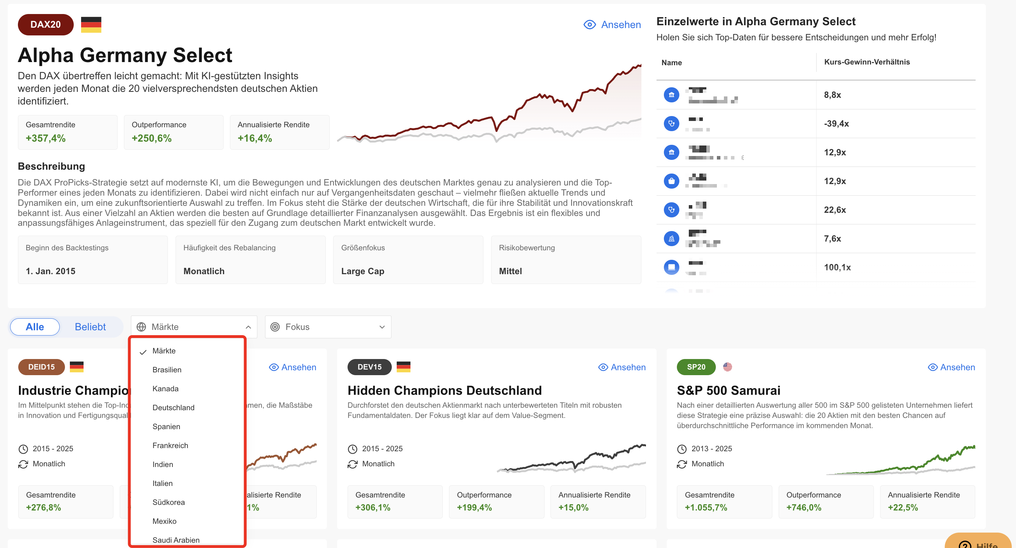Select Spanien from the markets list
The image size is (1016, 548).
pos(187,427)
